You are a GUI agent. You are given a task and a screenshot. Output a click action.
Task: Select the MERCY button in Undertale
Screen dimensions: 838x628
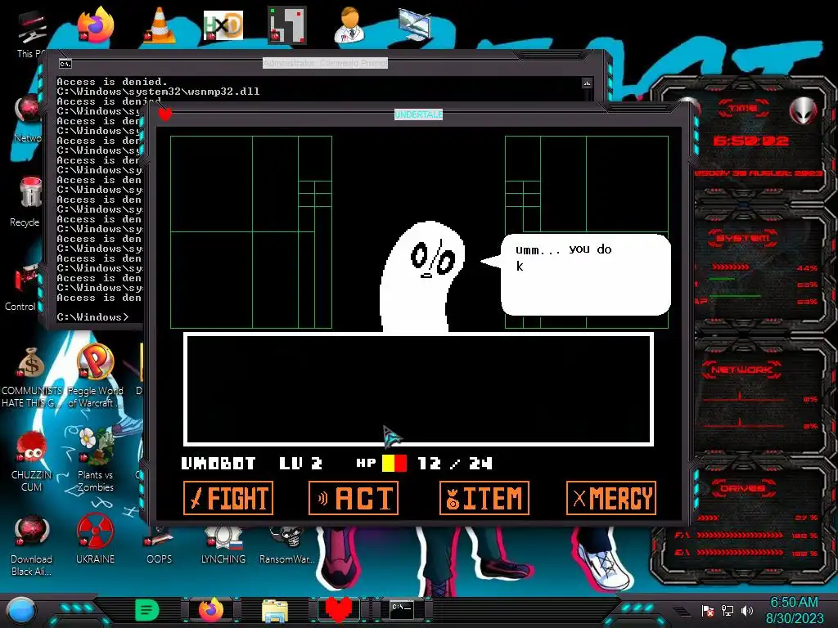[610, 498]
